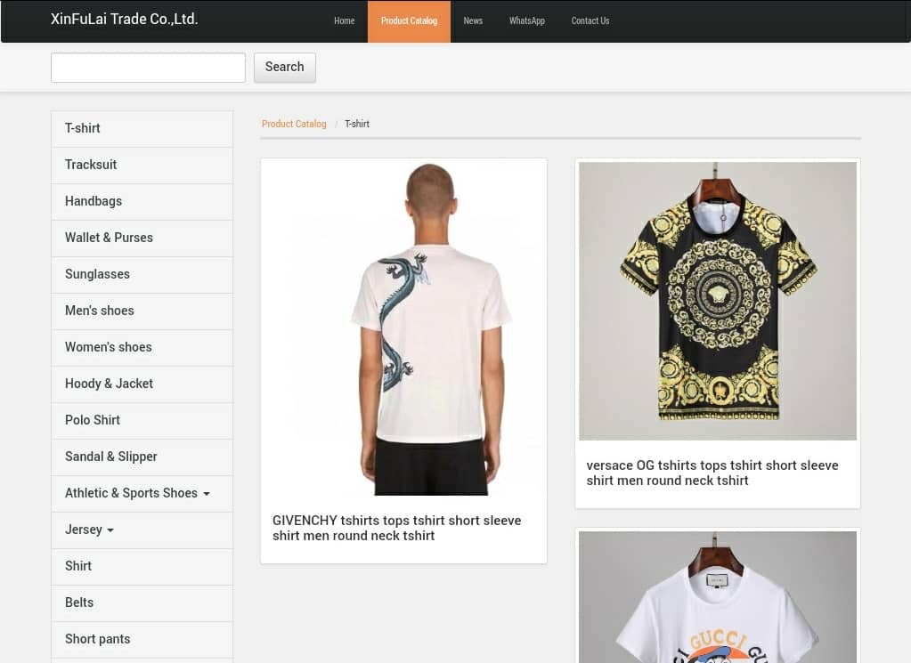Open the News navigation item
Image resolution: width=911 pixels, height=663 pixels.
point(473,20)
